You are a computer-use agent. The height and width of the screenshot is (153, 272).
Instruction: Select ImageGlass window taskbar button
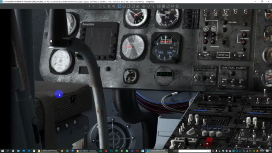coord(157,151)
